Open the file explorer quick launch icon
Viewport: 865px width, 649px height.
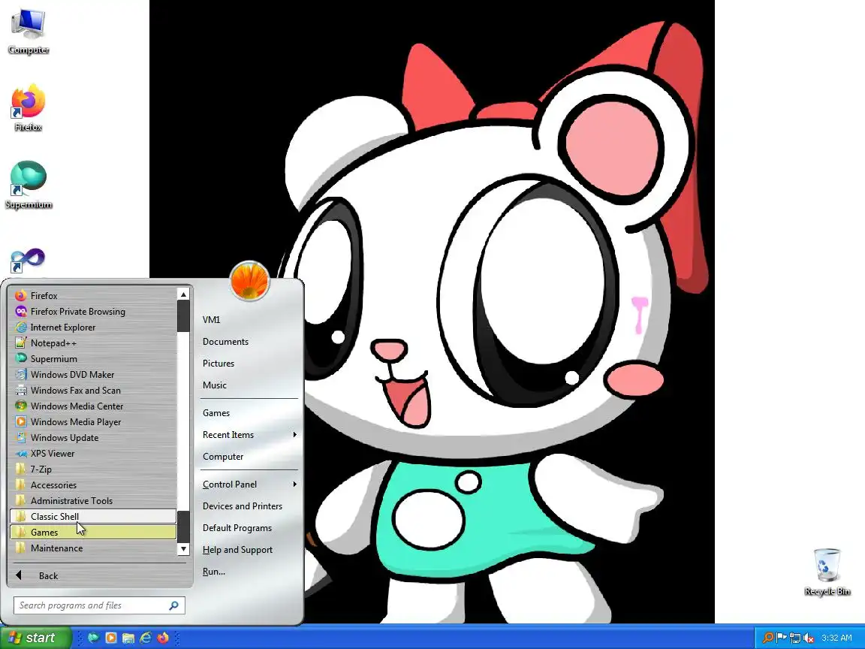coord(128,638)
